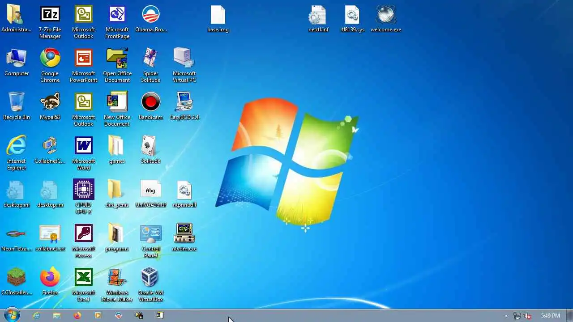This screenshot has width=573, height=322.
Task: Select the Open Office Document icon
Action: point(117,66)
